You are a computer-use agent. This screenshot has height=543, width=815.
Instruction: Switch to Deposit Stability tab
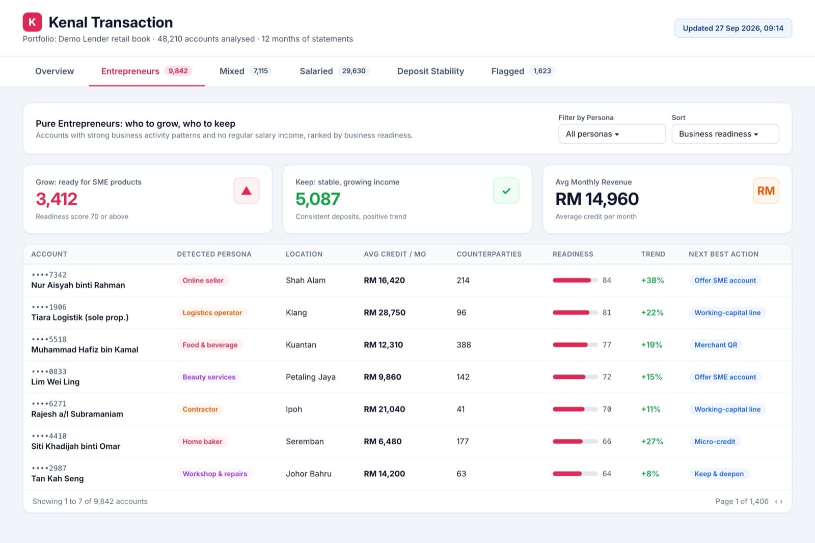(x=430, y=71)
